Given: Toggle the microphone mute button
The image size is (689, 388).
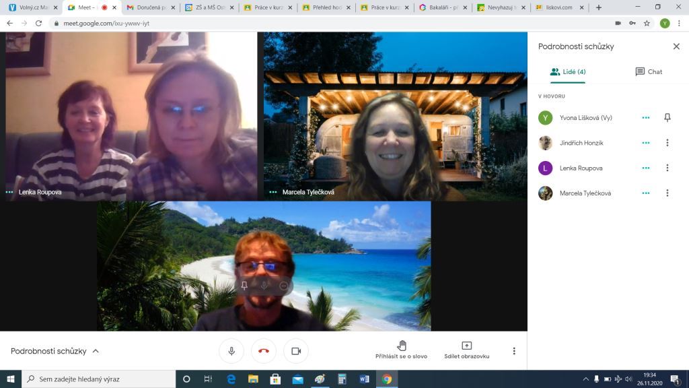Looking at the screenshot, I should pos(231,351).
